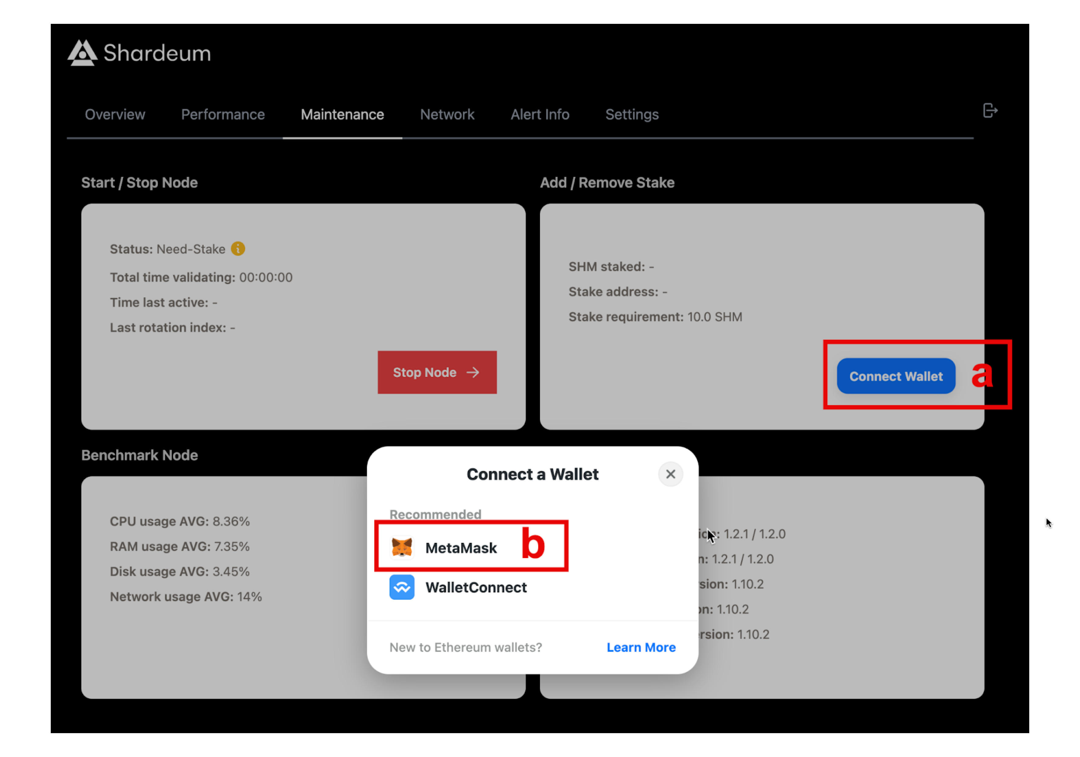The width and height of the screenshot is (1080, 757).
Task: Click the Add / Remove Stake heading
Action: 607,183
